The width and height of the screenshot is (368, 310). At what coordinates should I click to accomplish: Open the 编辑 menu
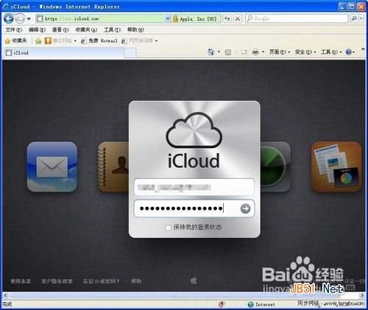point(37,29)
